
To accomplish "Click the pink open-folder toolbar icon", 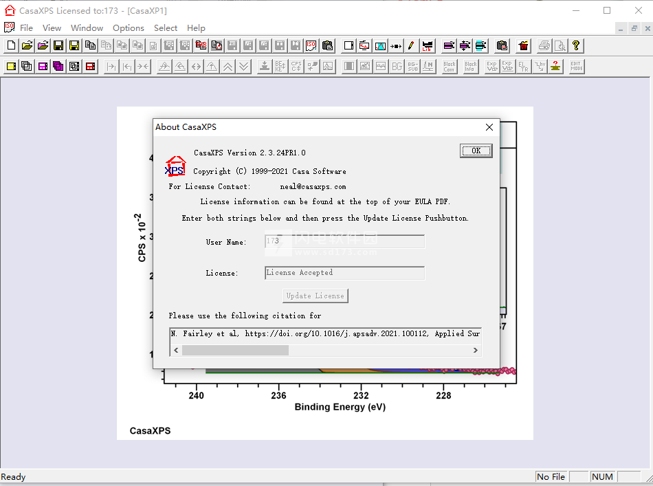I will coord(43,45).
